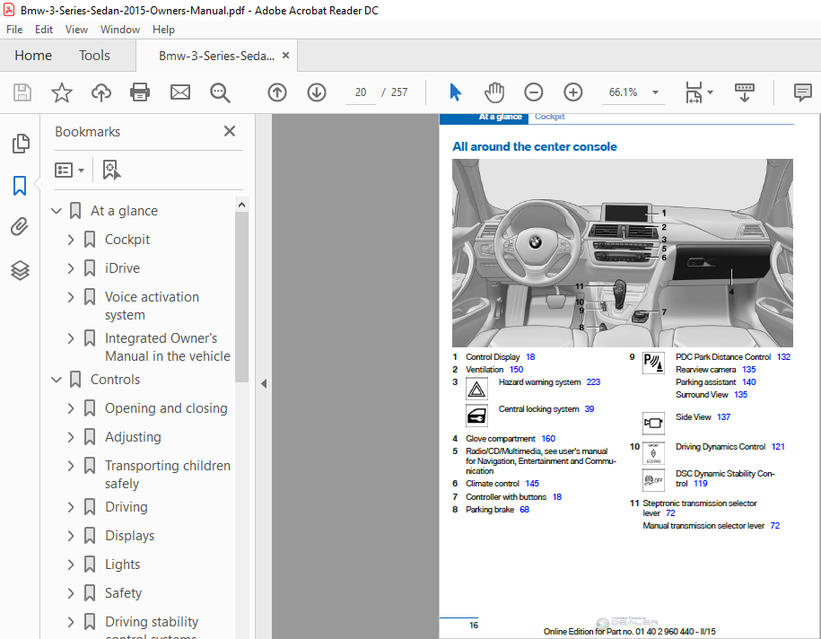This screenshot has height=639, width=821.
Task: Select the Lights bookmark
Action: (x=123, y=565)
